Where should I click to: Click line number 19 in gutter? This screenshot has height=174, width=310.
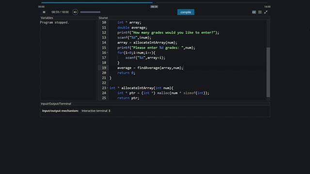104,68
